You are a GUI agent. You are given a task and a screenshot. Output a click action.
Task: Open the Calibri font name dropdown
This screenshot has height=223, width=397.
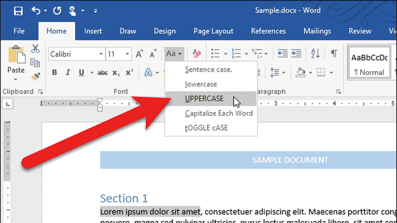pyautogui.click(x=101, y=54)
